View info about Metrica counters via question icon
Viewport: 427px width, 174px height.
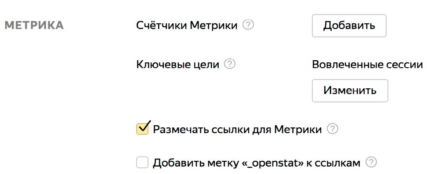point(248,25)
